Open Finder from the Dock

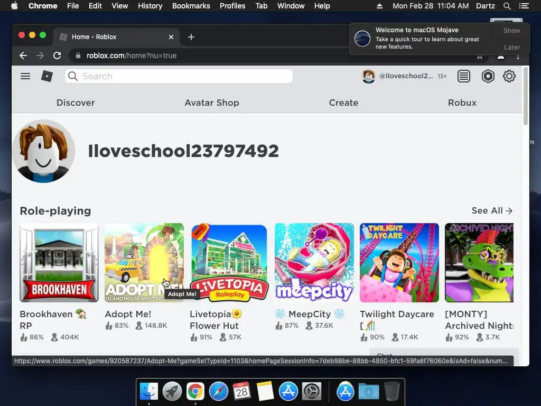point(148,392)
